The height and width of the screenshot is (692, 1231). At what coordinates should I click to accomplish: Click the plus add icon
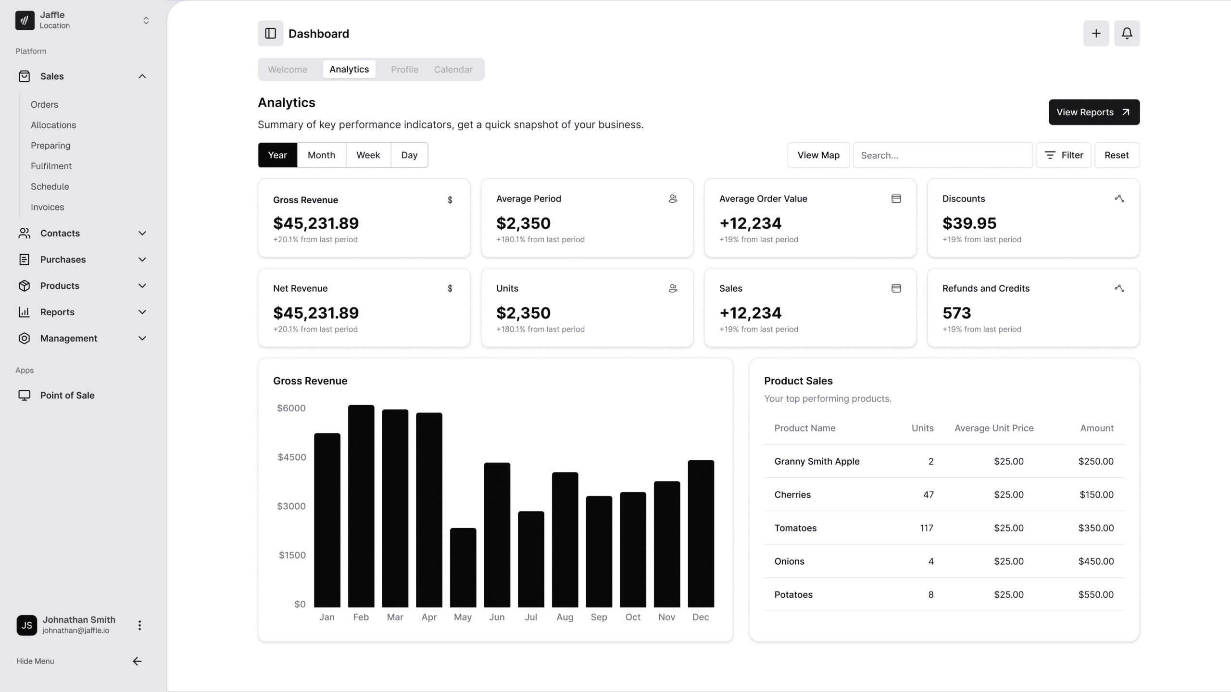1096,34
